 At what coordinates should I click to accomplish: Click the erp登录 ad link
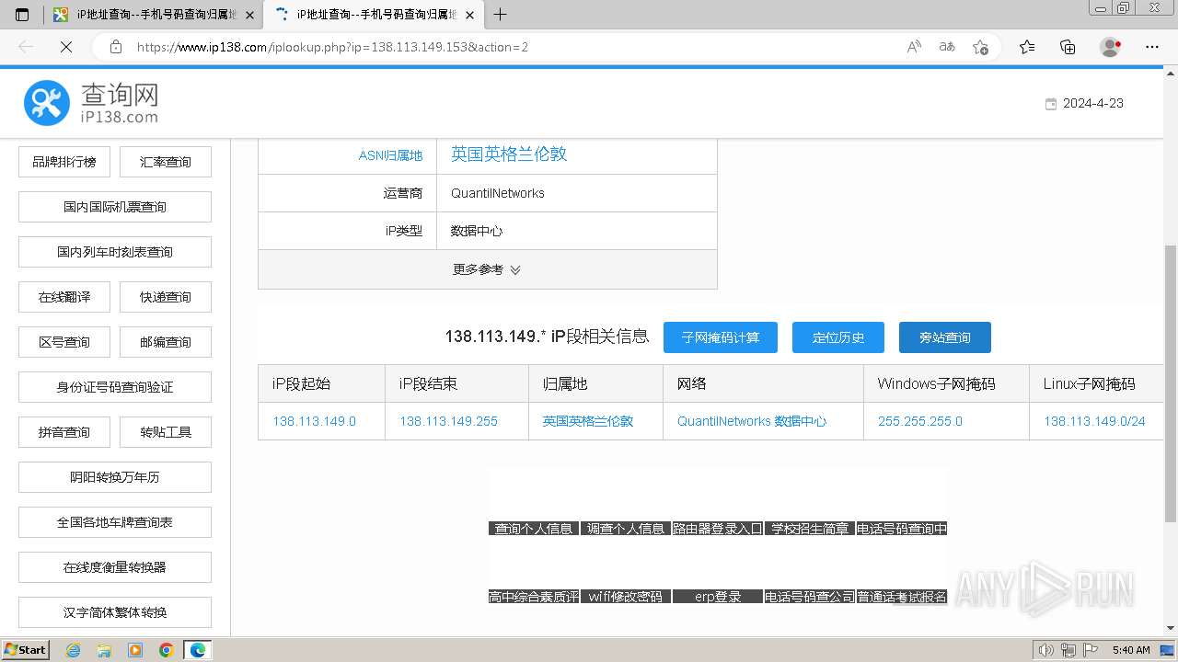point(718,597)
